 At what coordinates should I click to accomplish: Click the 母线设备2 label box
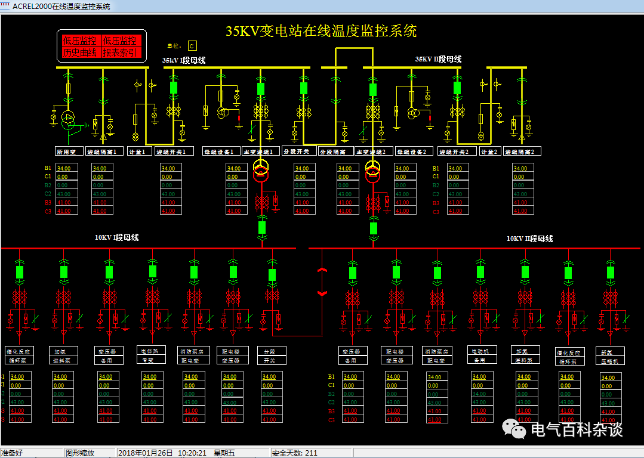[414, 151]
